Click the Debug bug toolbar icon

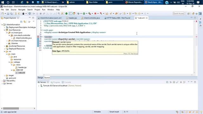click(78, 13)
